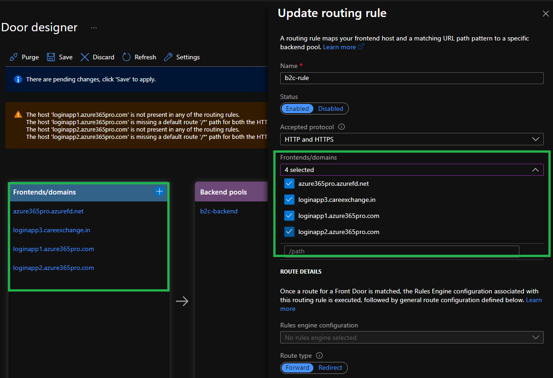Click the Name field containing b2c-rule
The width and height of the screenshot is (553, 378).
click(412, 78)
